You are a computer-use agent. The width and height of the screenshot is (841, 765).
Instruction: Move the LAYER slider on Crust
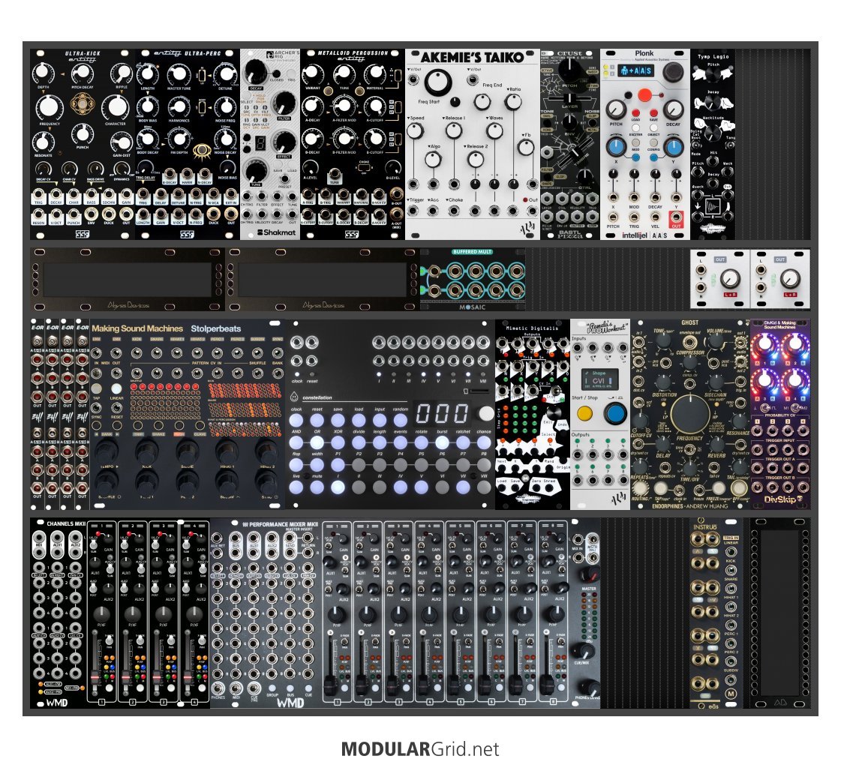569,99
